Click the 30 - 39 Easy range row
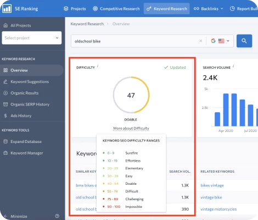The width and height of the screenshot is (258, 220). 131,176
